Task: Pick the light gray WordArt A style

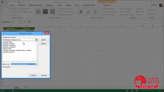Action: pyautogui.click(x=88, y=12)
